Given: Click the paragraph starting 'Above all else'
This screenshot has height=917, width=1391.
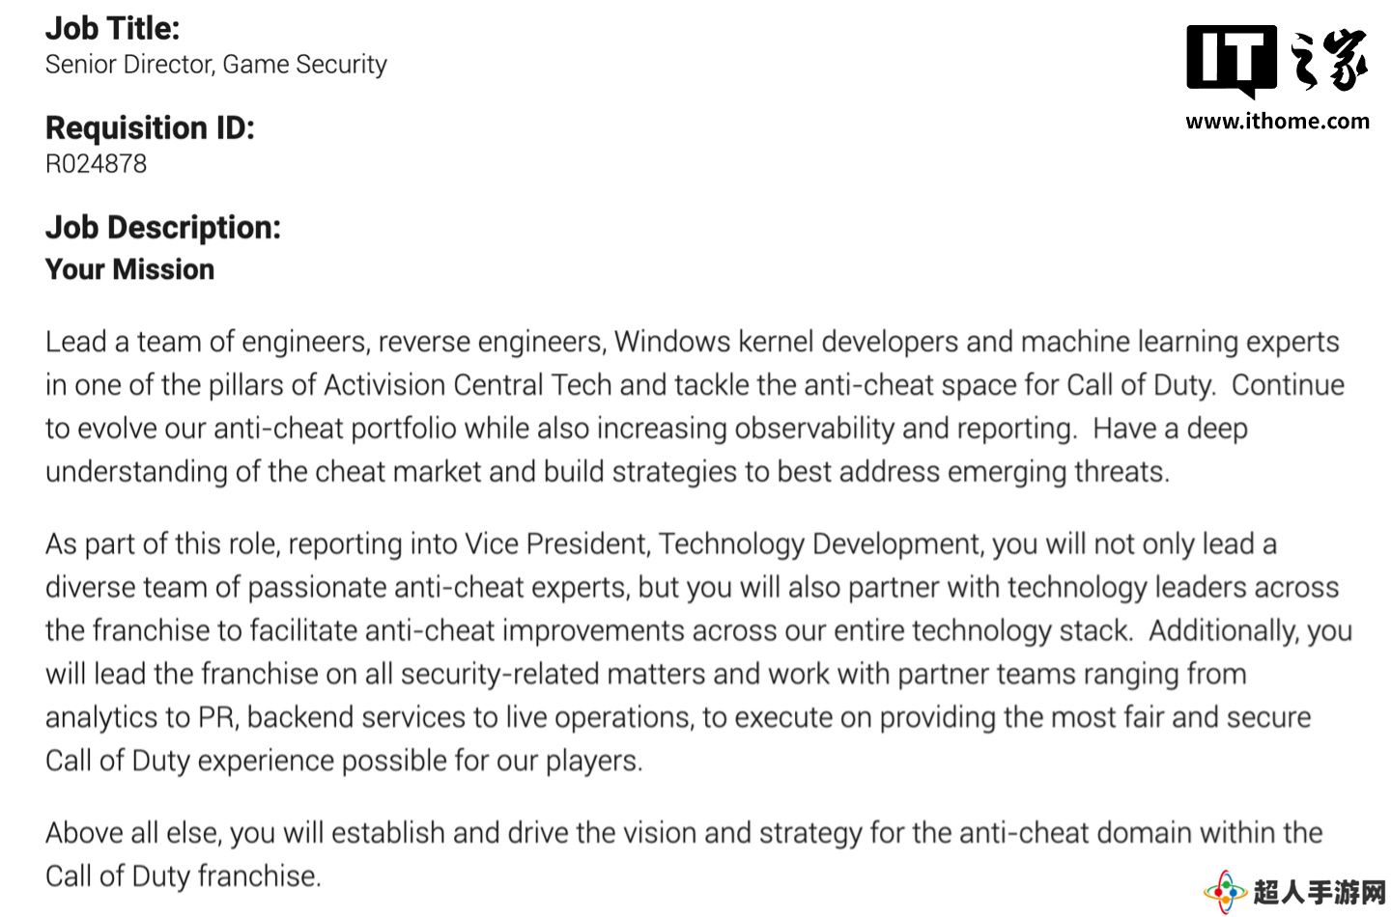Looking at the screenshot, I should click(x=684, y=854).
